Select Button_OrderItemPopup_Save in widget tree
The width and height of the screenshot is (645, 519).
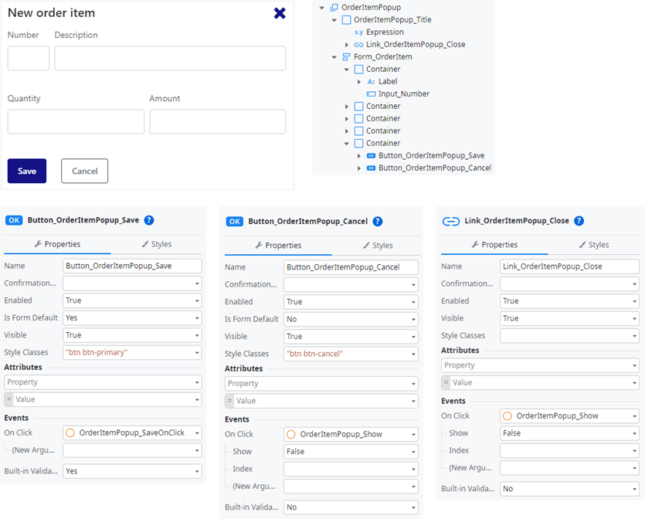pyautogui.click(x=431, y=156)
